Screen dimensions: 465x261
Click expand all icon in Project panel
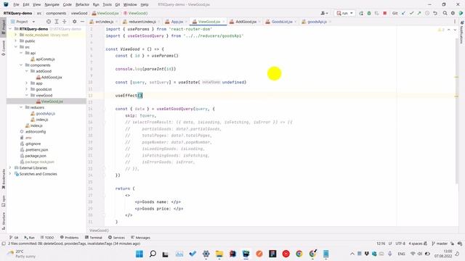[57, 22]
